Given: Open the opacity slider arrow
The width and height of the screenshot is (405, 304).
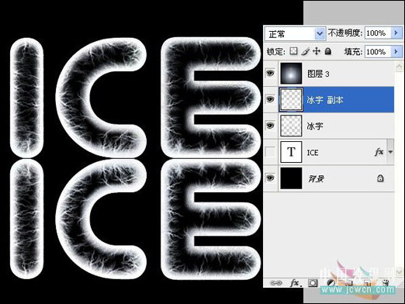Looking at the screenshot, I should coord(396,33).
